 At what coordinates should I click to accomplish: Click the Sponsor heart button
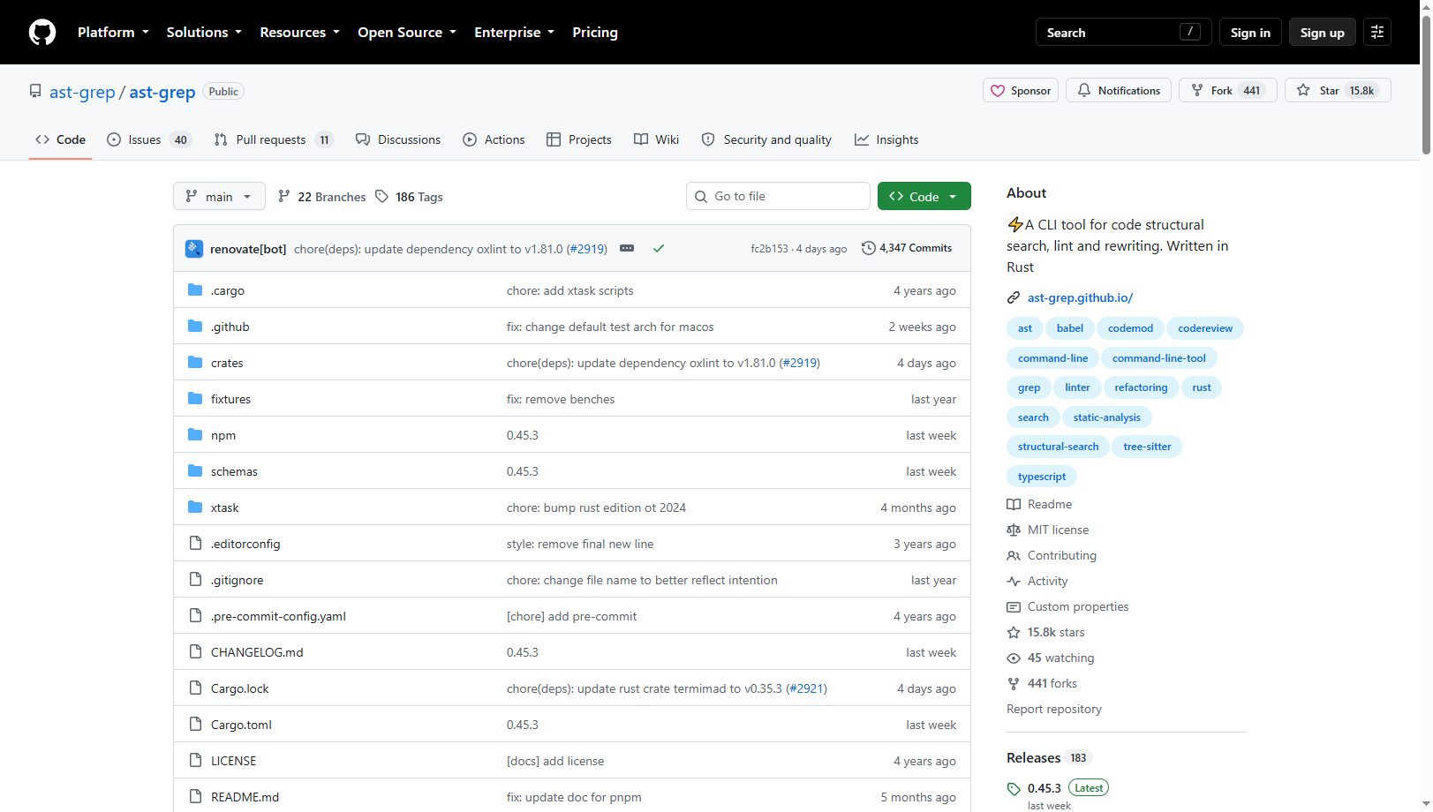(1021, 91)
